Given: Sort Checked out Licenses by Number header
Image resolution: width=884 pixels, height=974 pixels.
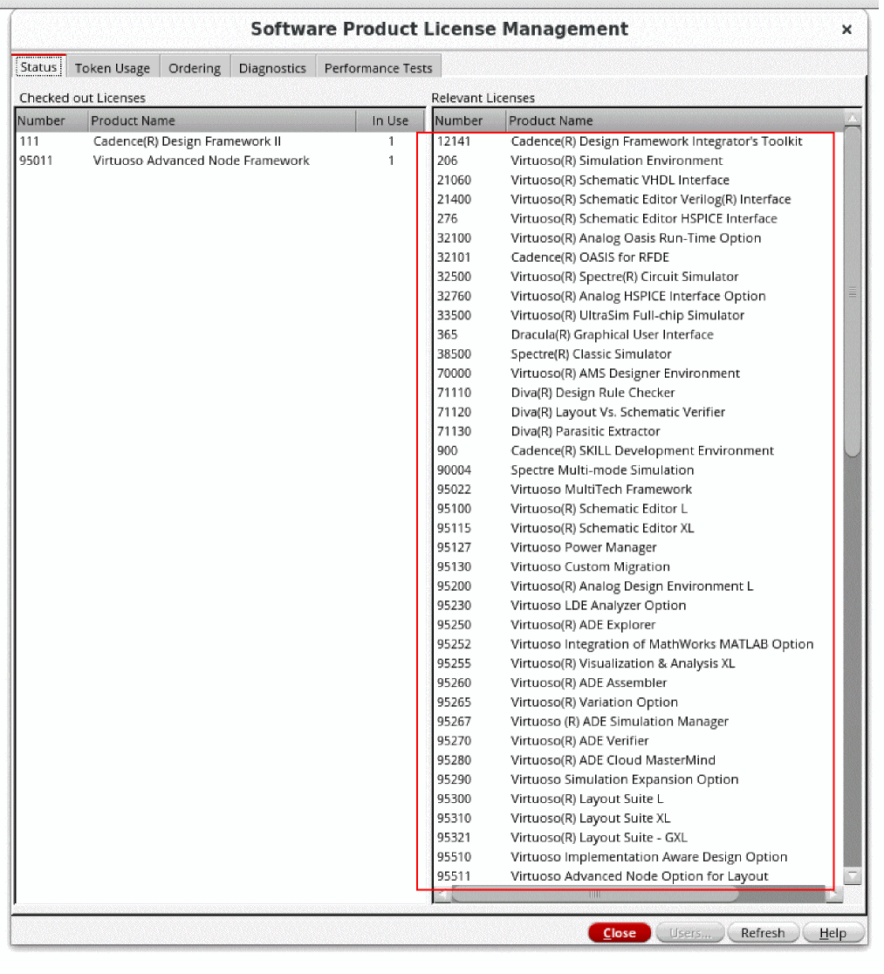Looking at the screenshot, I should pos(51,122).
